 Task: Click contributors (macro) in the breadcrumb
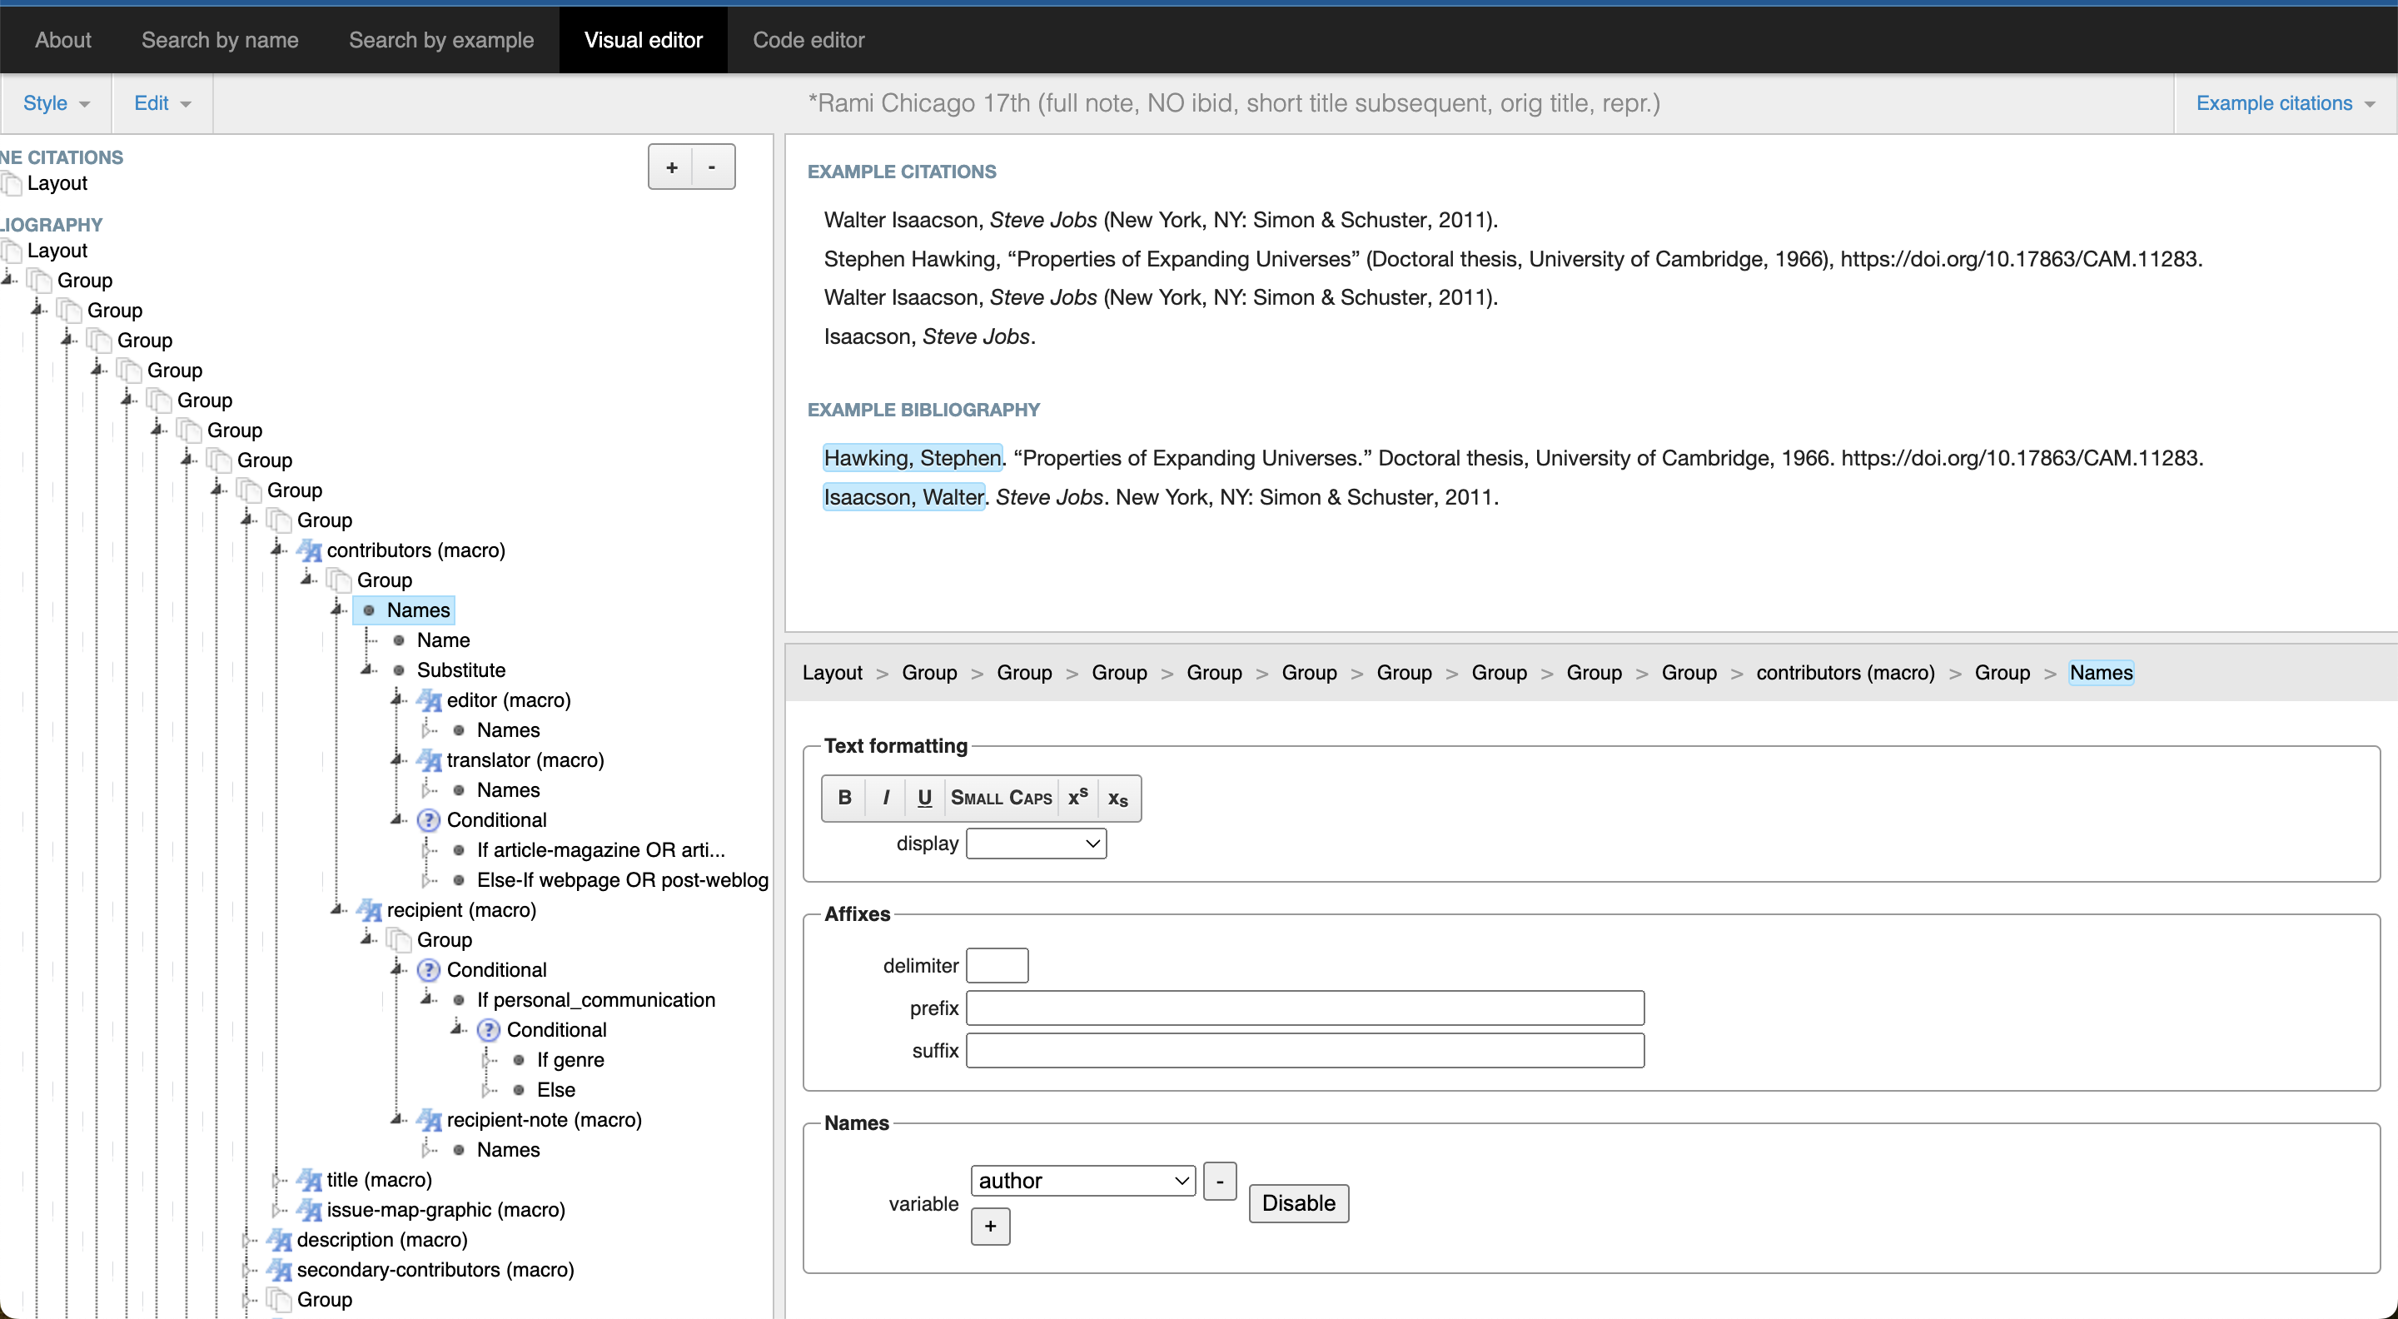click(1845, 672)
